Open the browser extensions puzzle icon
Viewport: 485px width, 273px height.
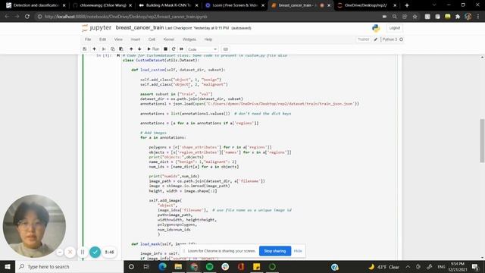458,17
